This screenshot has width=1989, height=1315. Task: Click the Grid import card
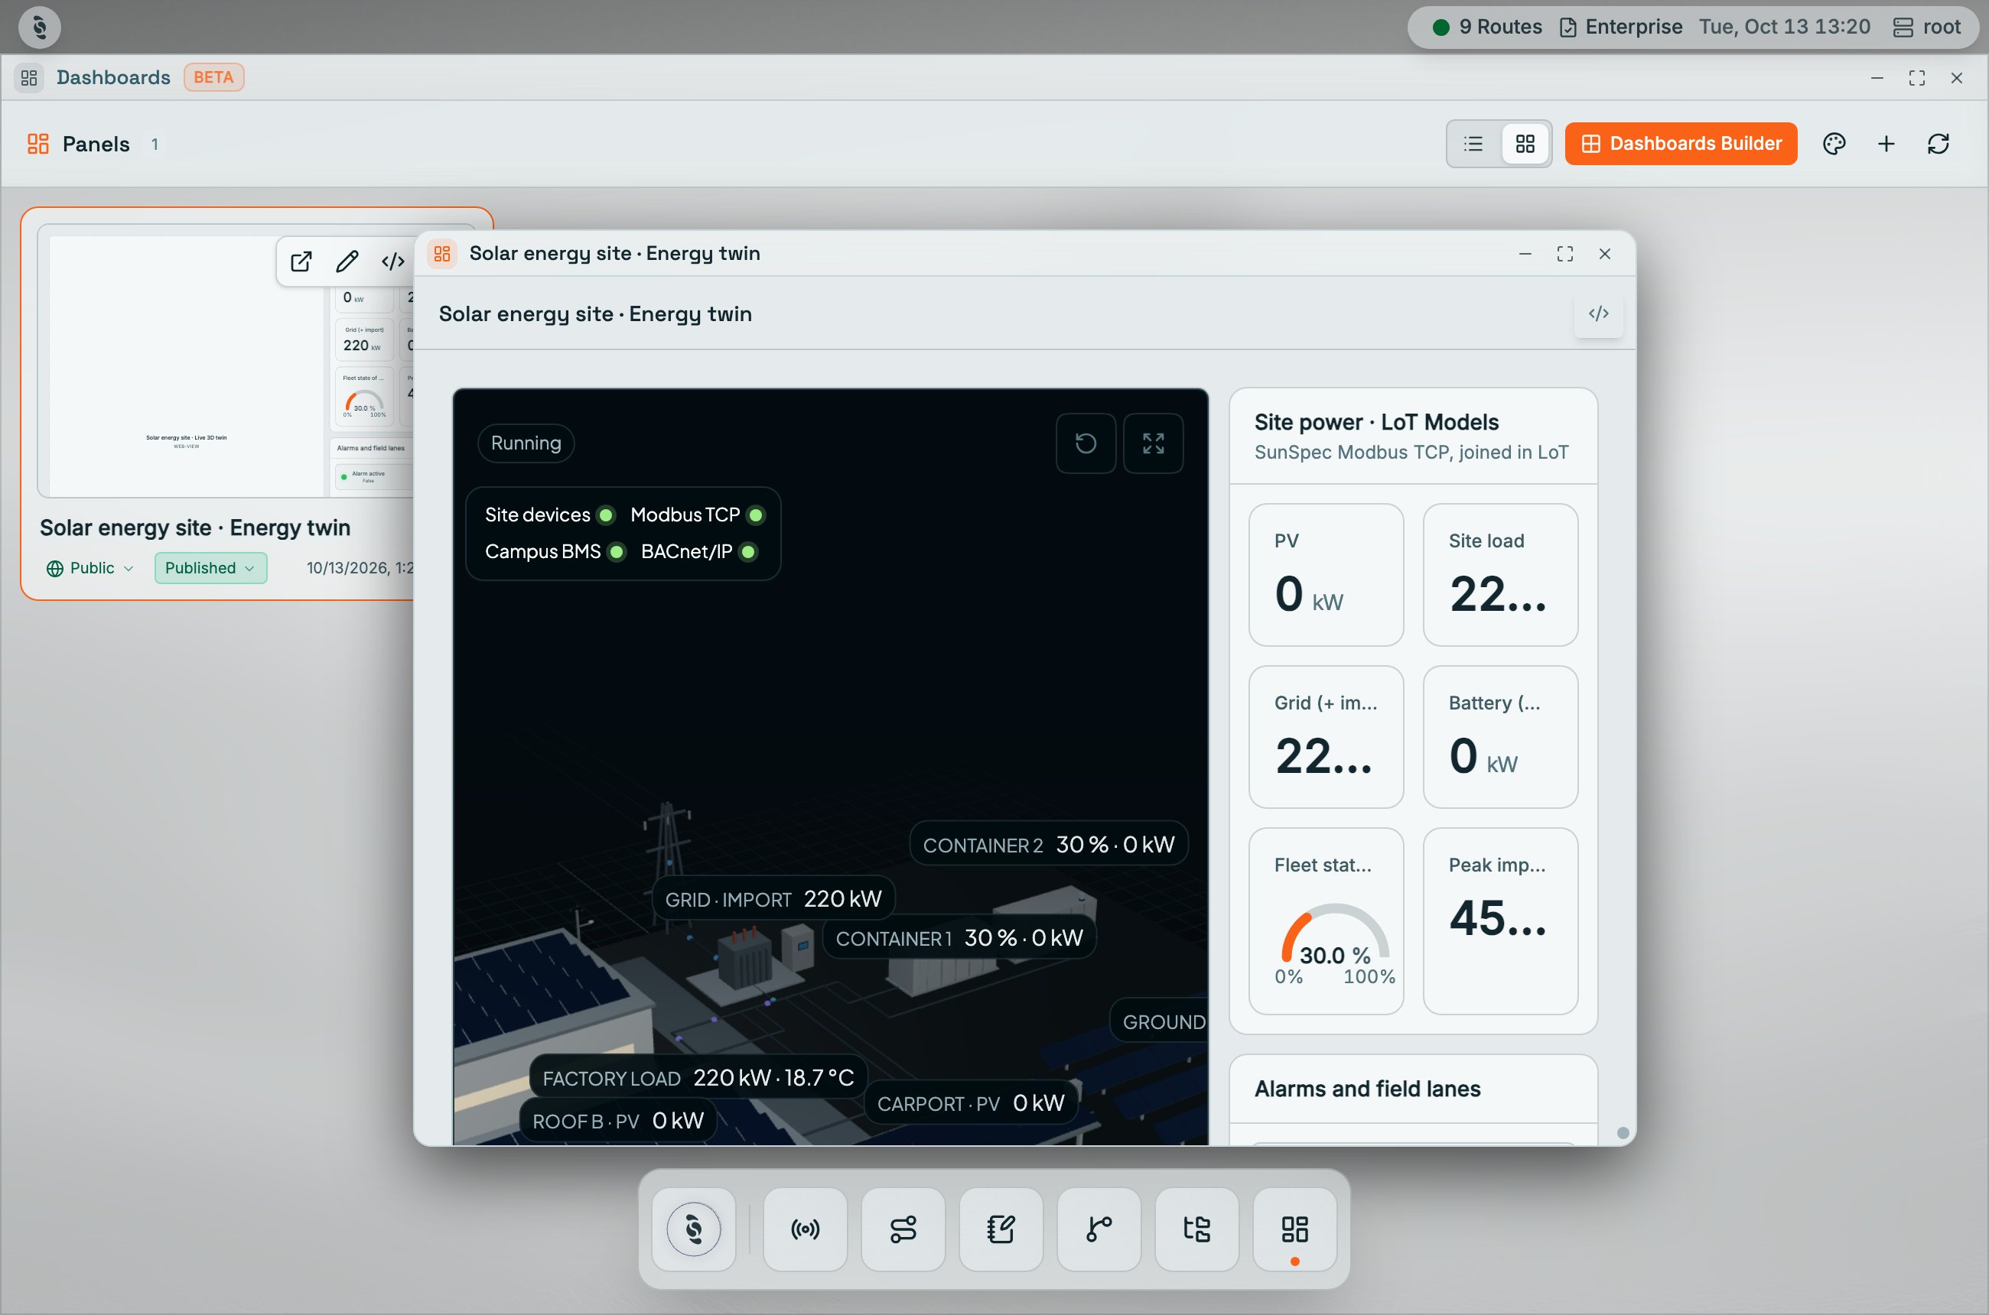click(x=1326, y=737)
